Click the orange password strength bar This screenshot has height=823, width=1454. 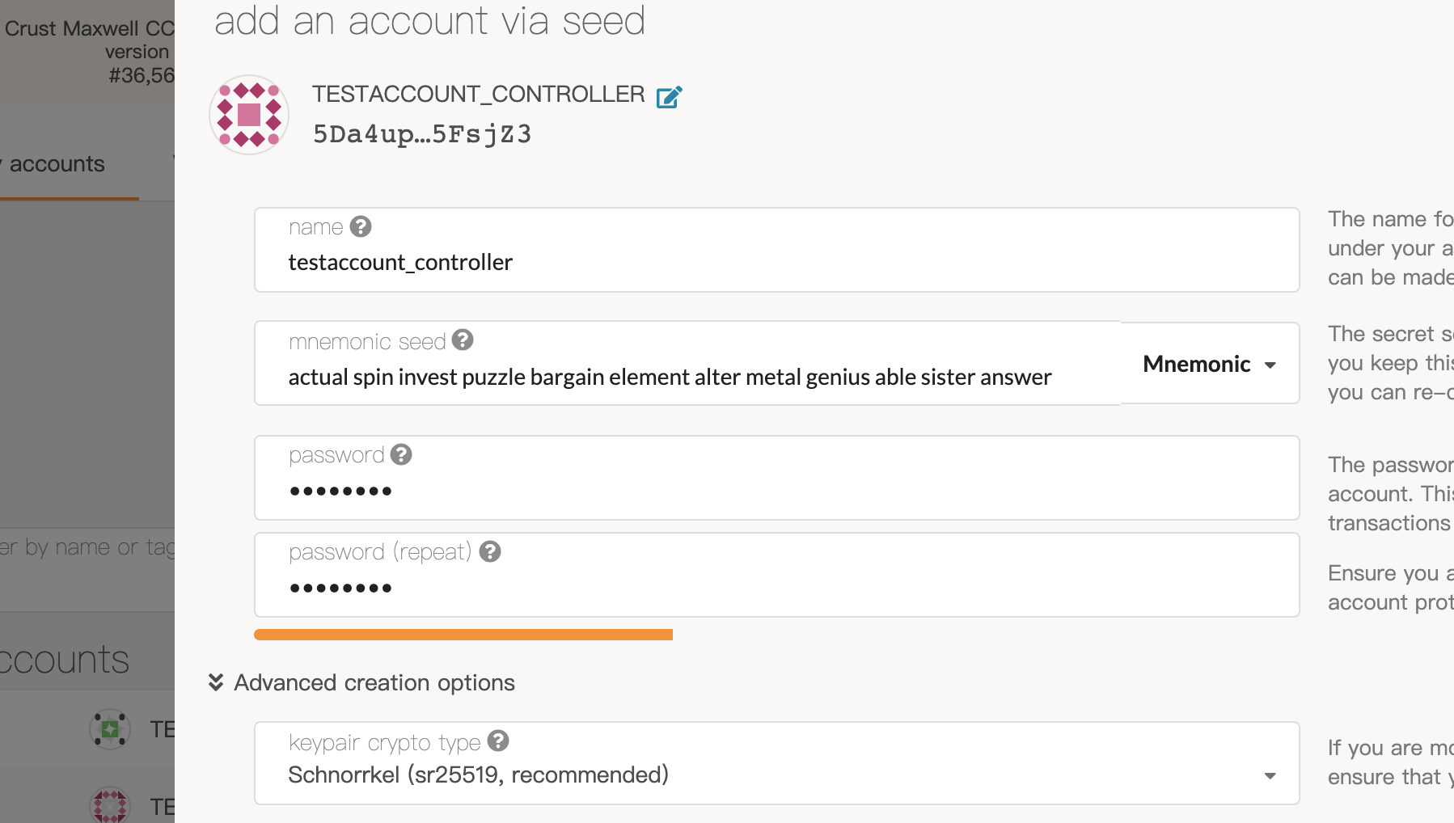click(x=463, y=635)
